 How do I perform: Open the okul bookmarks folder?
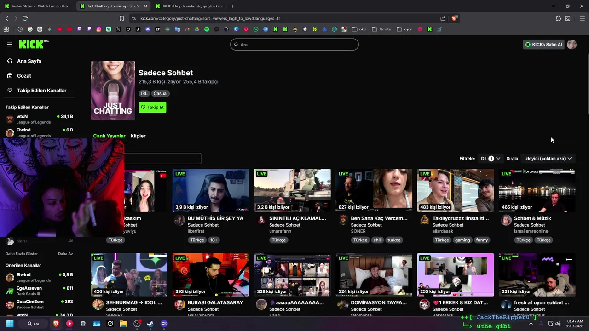click(359, 29)
